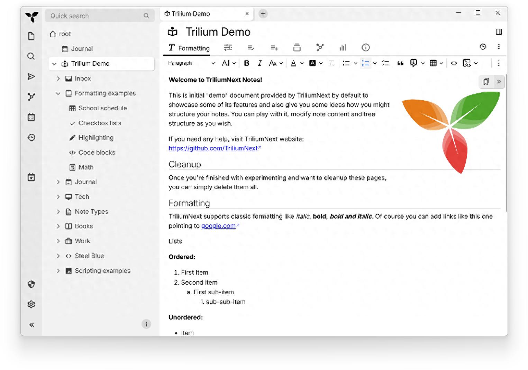Select the Formatting ribbon tab
The image size is (528, 370).
(x=189, y=48)
